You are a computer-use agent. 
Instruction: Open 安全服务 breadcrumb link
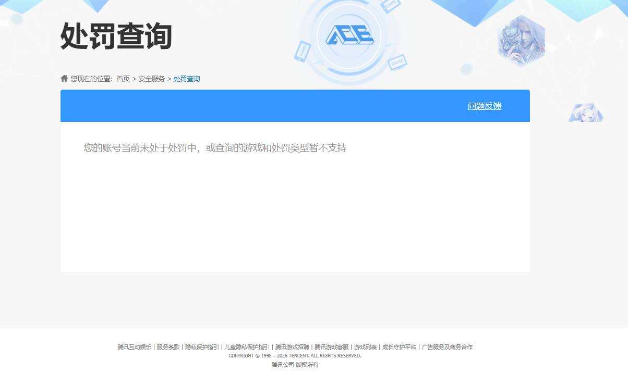tap(151, 79)
